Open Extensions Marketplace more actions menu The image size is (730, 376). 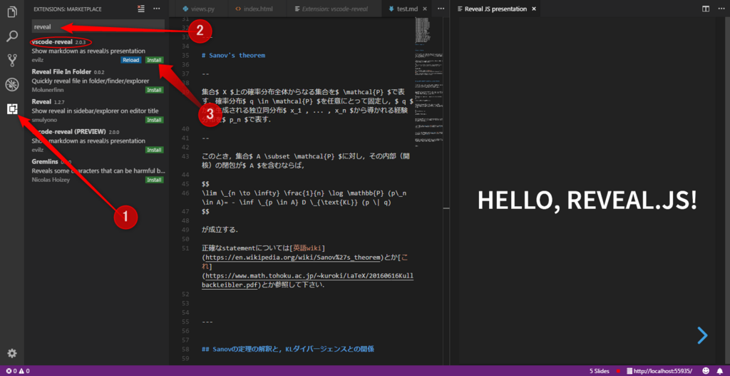(156, 9)
